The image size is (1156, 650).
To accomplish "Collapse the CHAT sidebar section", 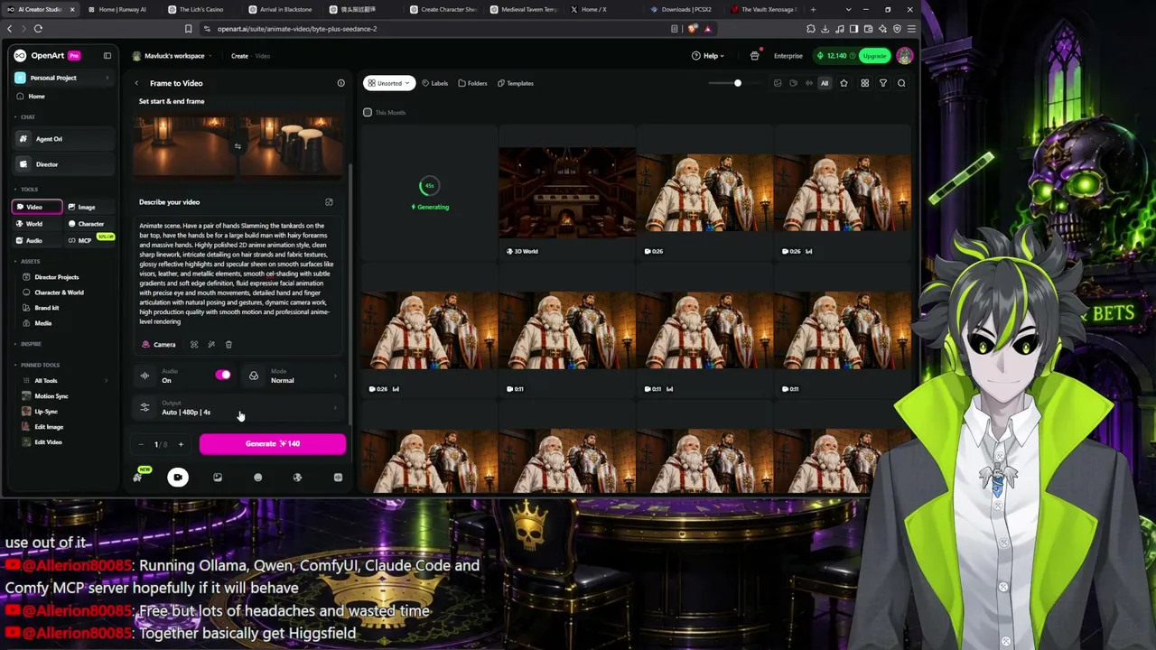I will [26, 117].
